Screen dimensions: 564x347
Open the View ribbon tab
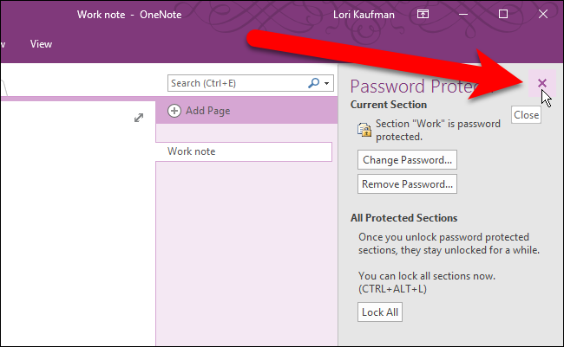[41, 43]
